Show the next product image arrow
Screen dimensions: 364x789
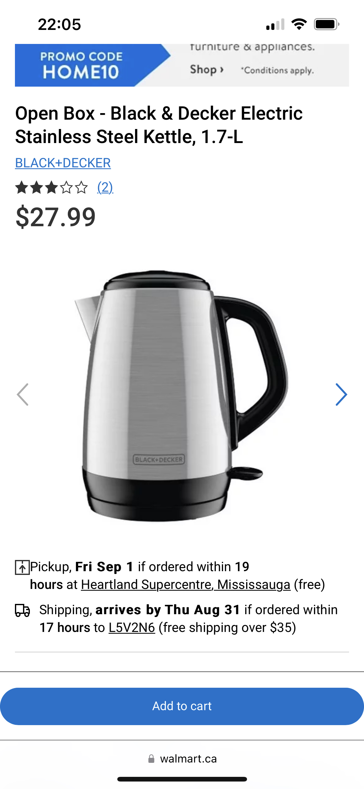(x=341, y=394)
